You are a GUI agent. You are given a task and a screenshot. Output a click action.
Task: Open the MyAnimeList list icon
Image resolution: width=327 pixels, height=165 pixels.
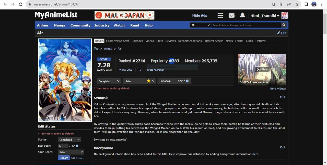pos(220,16)
